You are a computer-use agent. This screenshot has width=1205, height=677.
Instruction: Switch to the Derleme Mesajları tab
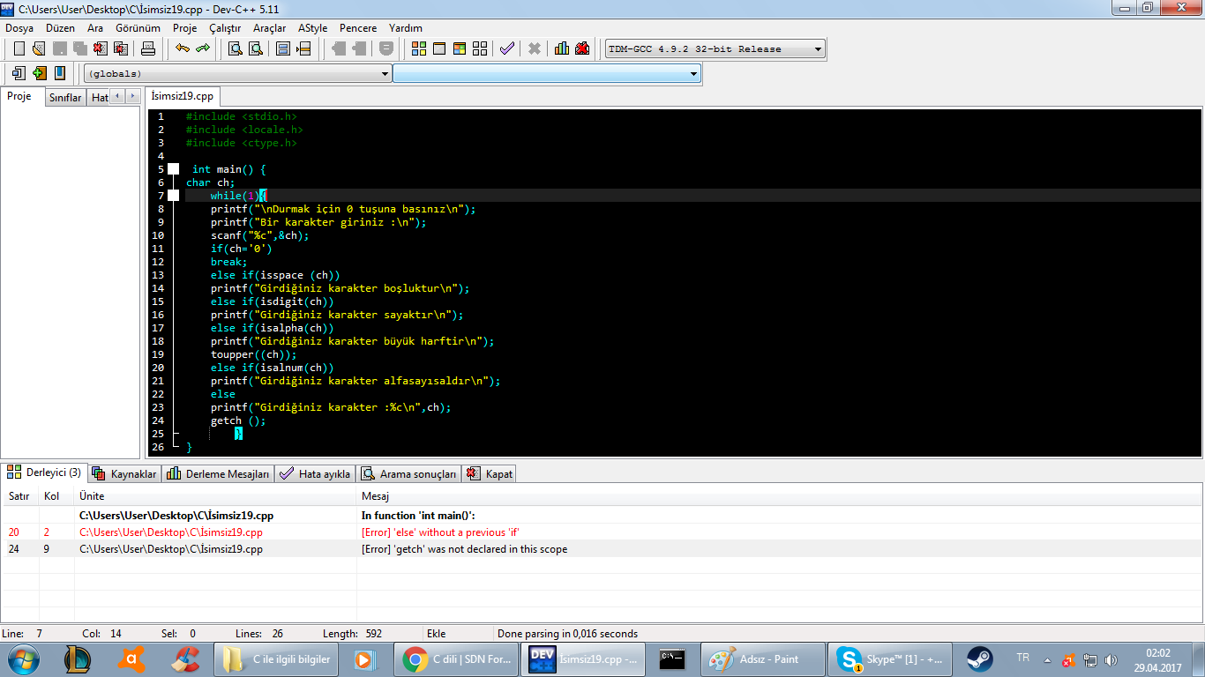click(218, 473)
